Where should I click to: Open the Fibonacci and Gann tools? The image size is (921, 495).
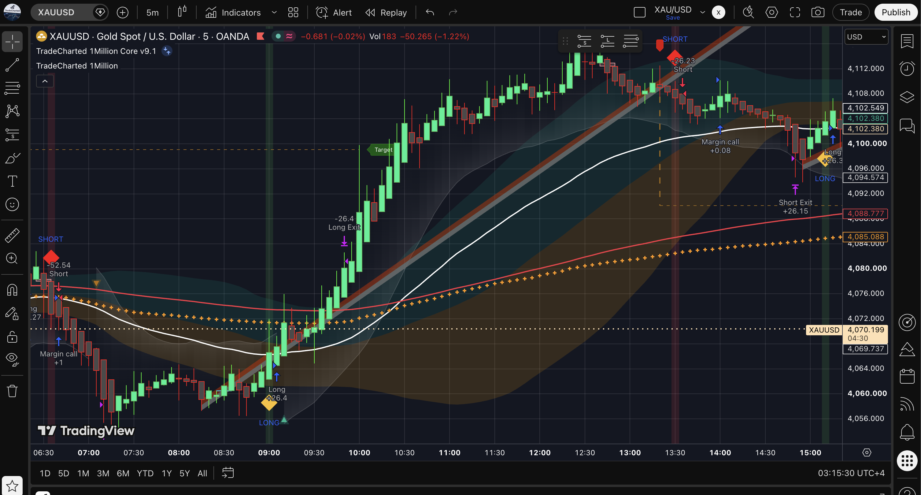coord(12,88)
